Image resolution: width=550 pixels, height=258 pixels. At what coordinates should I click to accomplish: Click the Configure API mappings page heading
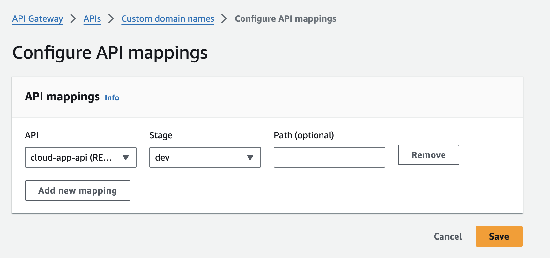coord(110,53)
